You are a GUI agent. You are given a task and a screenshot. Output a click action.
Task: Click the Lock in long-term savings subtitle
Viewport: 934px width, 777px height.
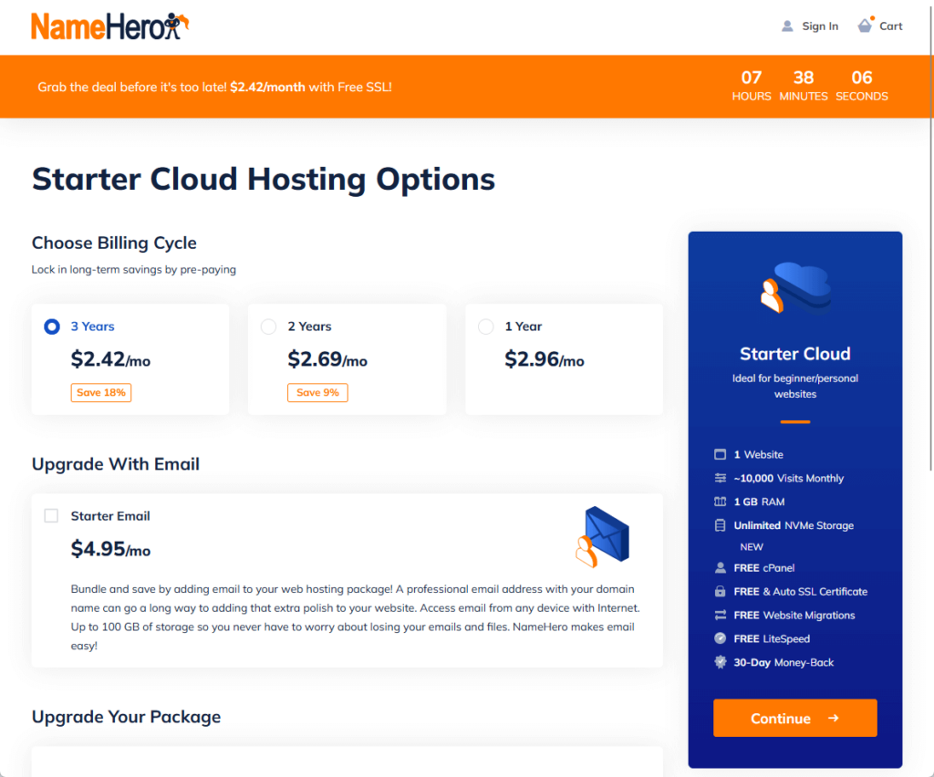133,270
